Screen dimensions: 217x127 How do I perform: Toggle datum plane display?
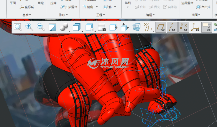[161, 27]
